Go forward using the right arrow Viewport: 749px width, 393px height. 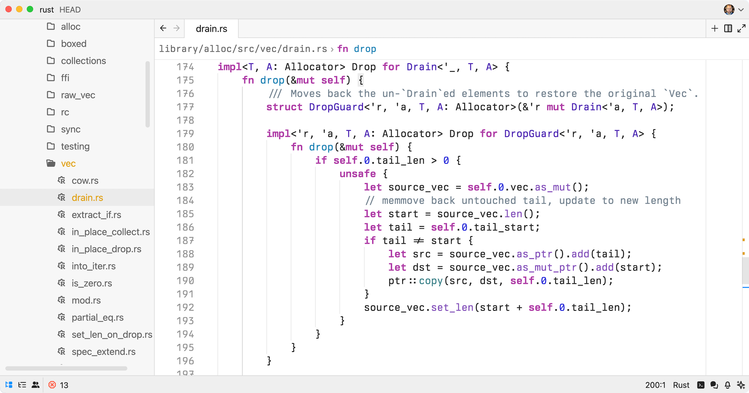[x=177, y=28]
